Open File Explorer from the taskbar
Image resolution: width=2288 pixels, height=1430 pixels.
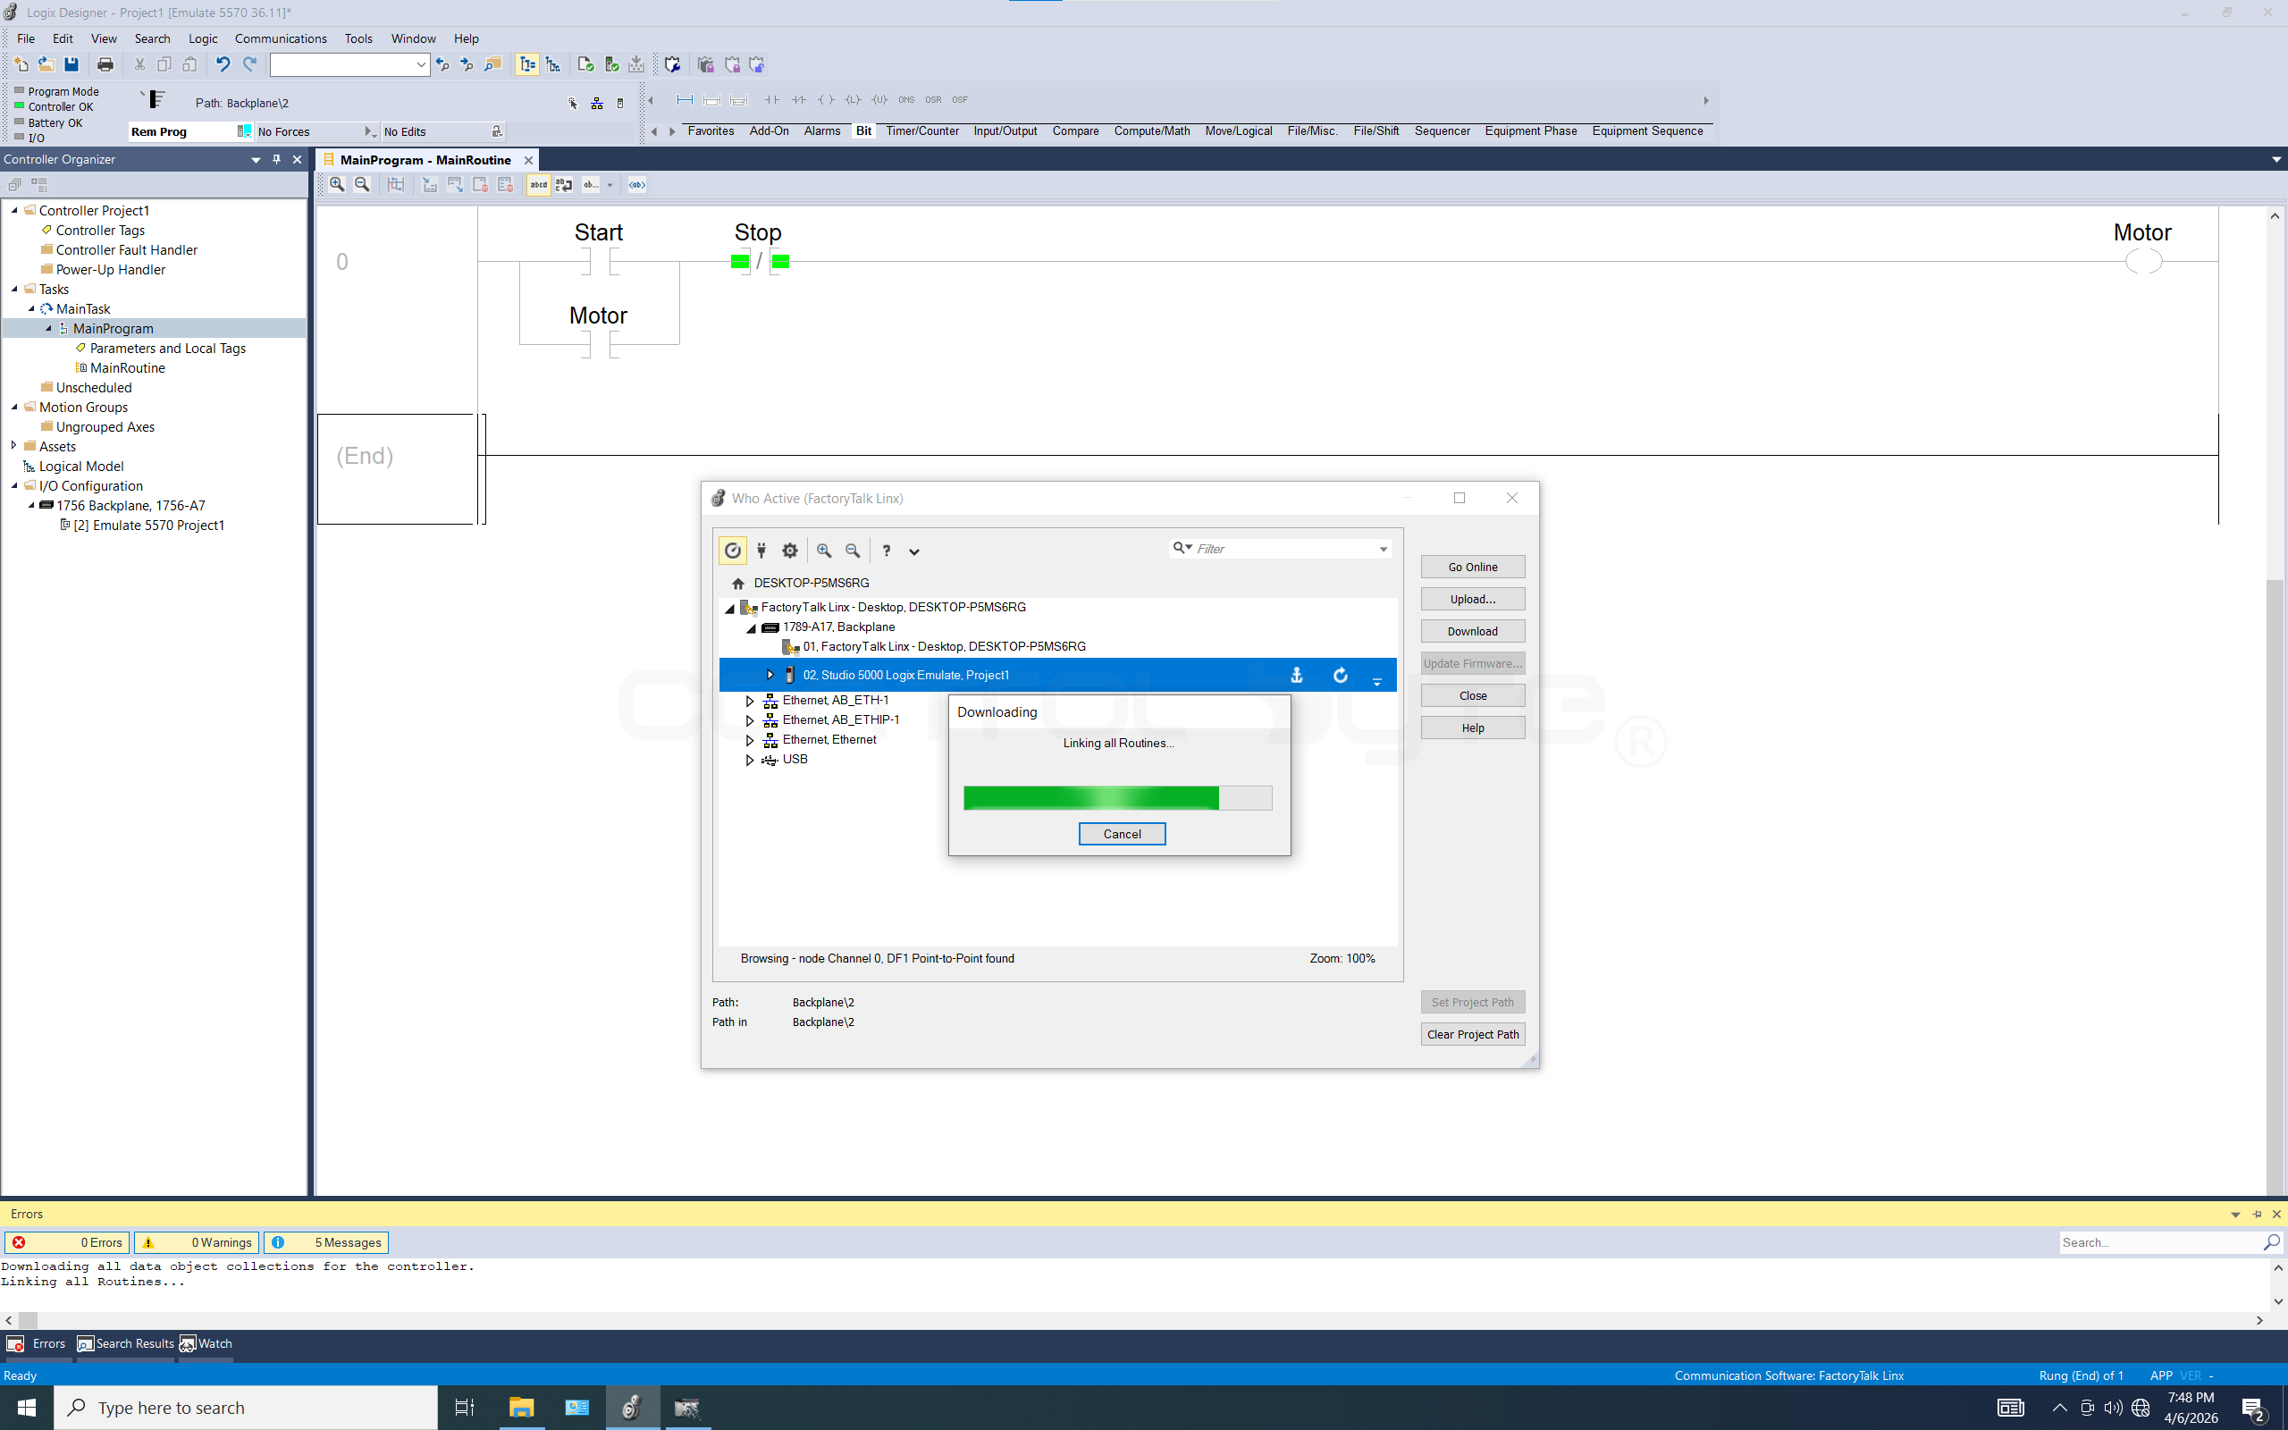pos(521,1409)
